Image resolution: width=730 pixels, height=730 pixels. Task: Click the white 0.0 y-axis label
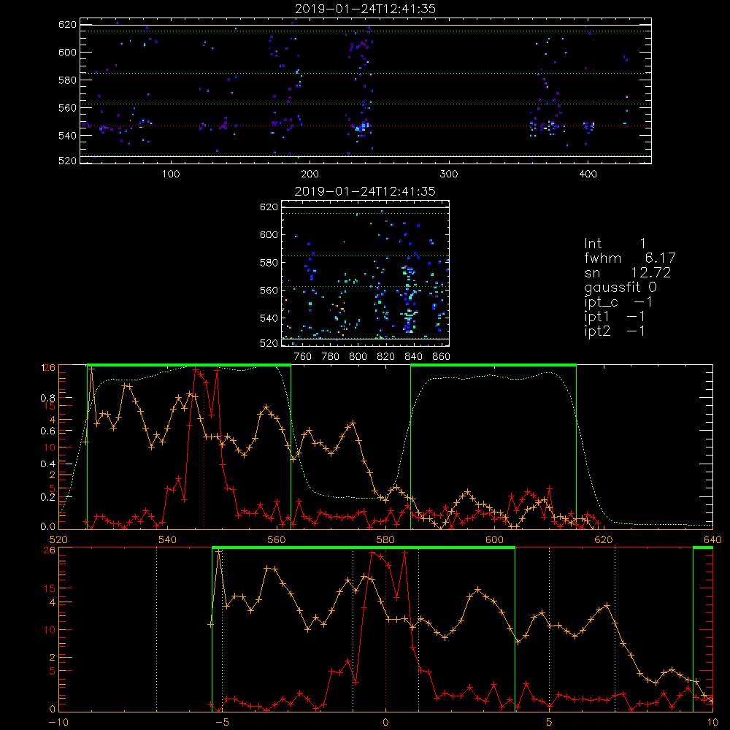point(47,527)
